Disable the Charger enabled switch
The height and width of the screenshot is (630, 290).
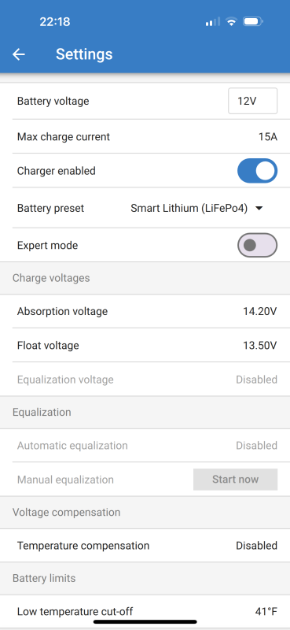(257, 171)
